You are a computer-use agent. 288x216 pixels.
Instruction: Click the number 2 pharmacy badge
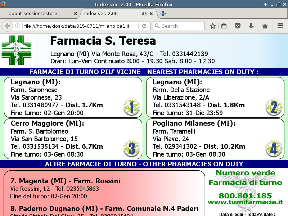click(274, 107)
